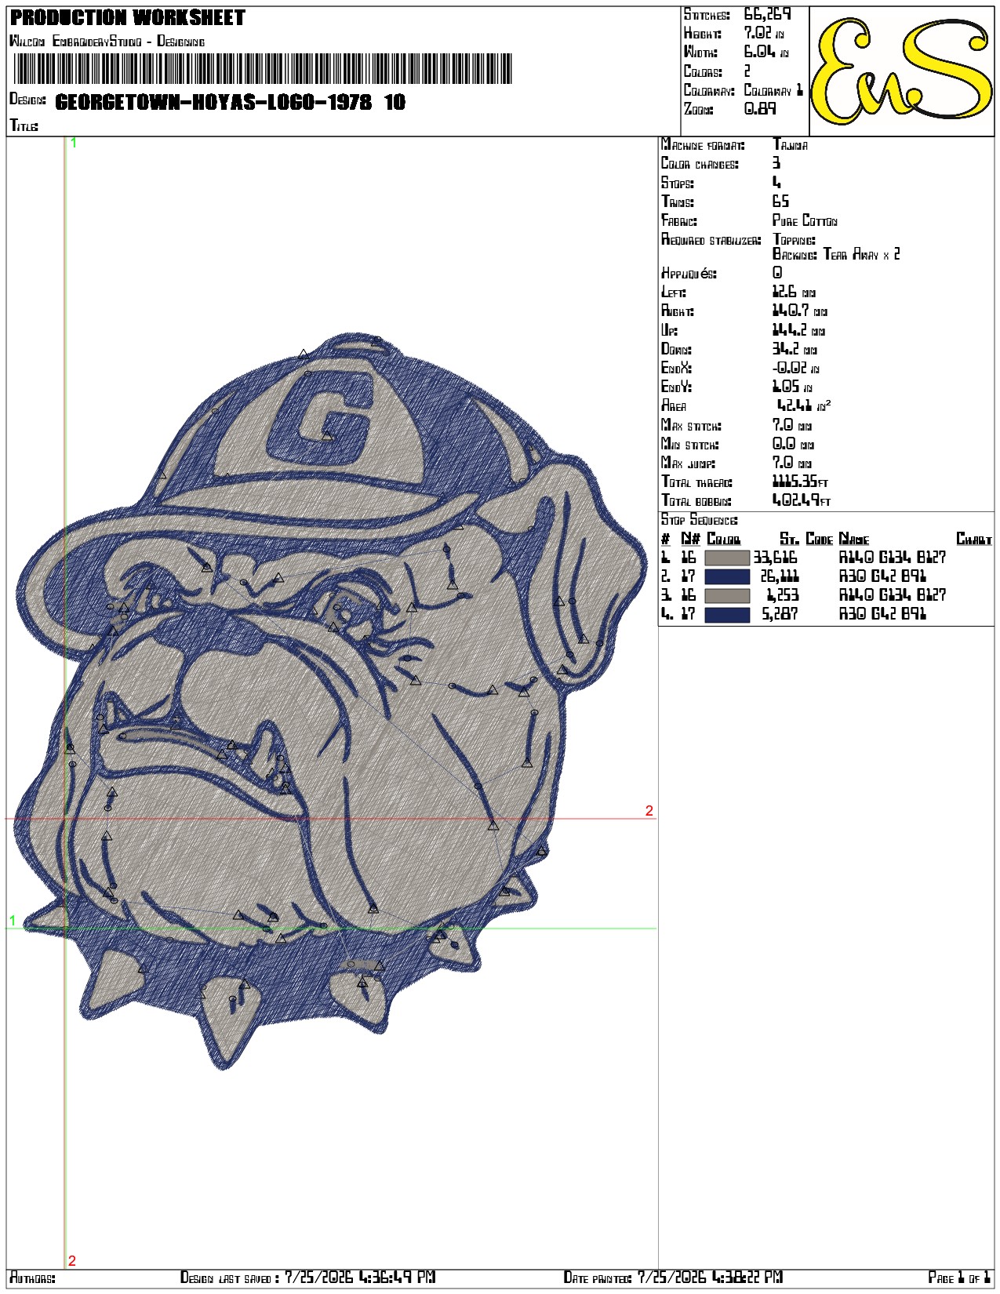
Task: Select the design barcode strip
Action: [x=263, y=69]
